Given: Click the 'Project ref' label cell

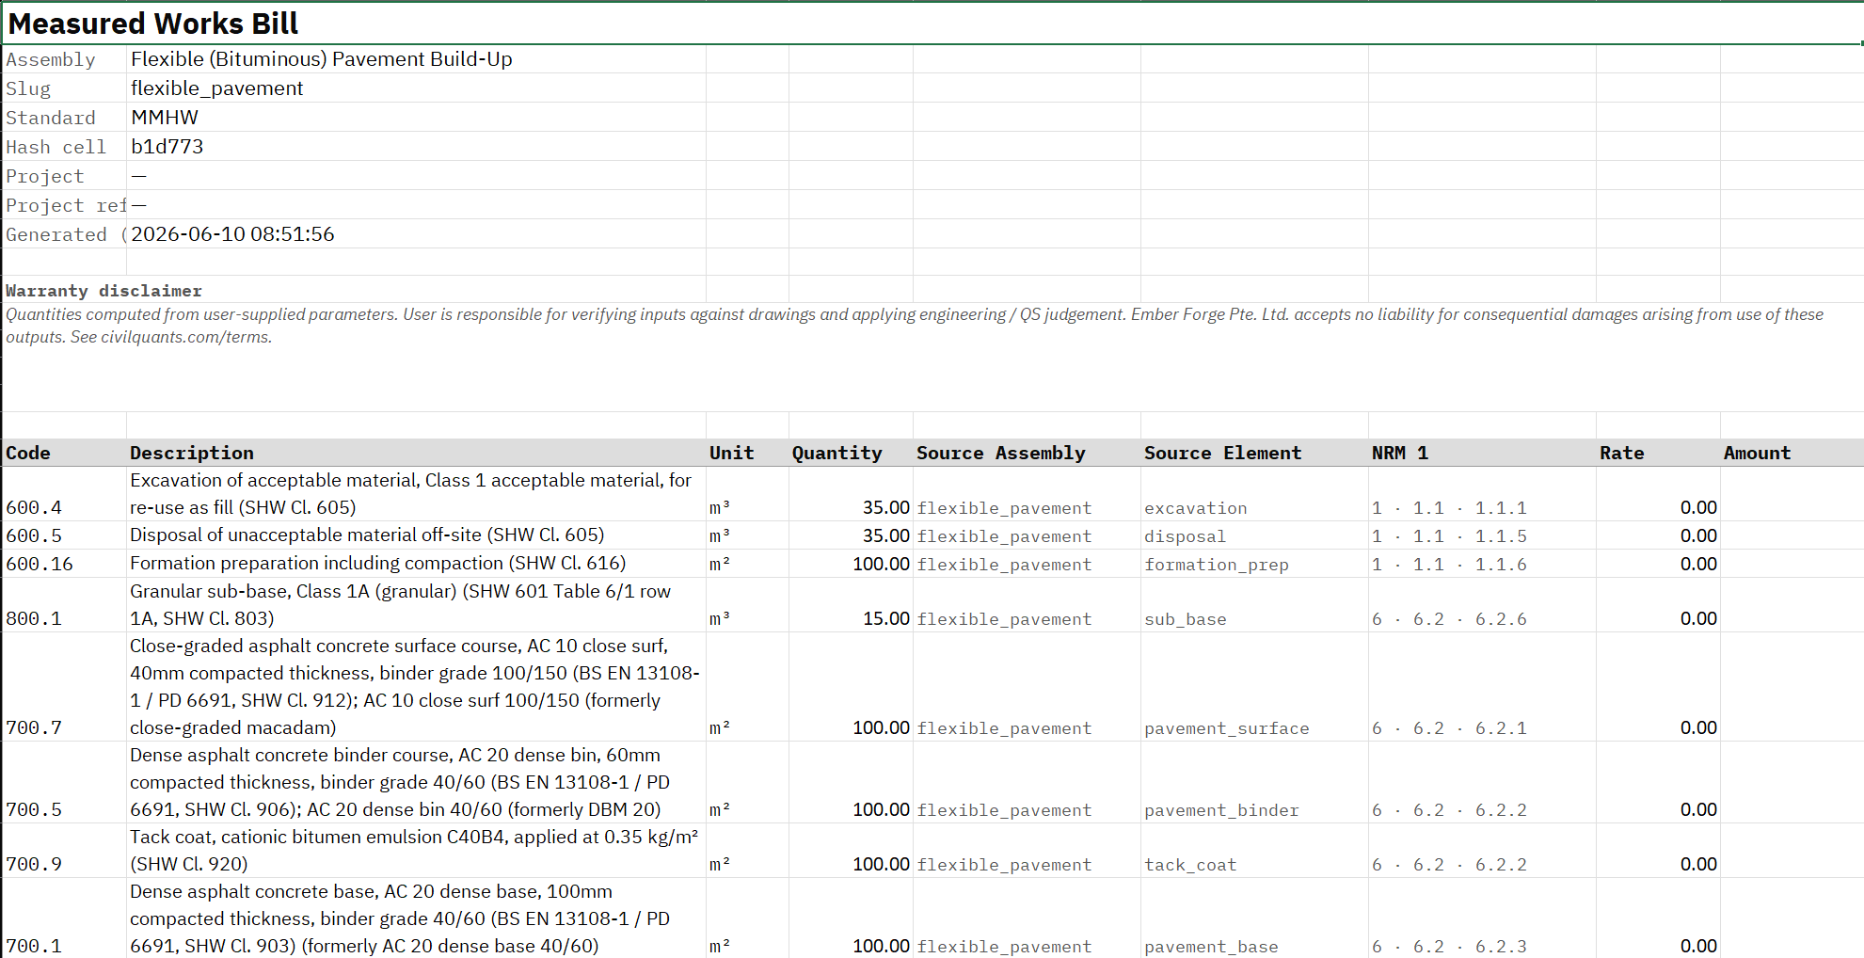Looking at the screenshot, I should [66, 205].
